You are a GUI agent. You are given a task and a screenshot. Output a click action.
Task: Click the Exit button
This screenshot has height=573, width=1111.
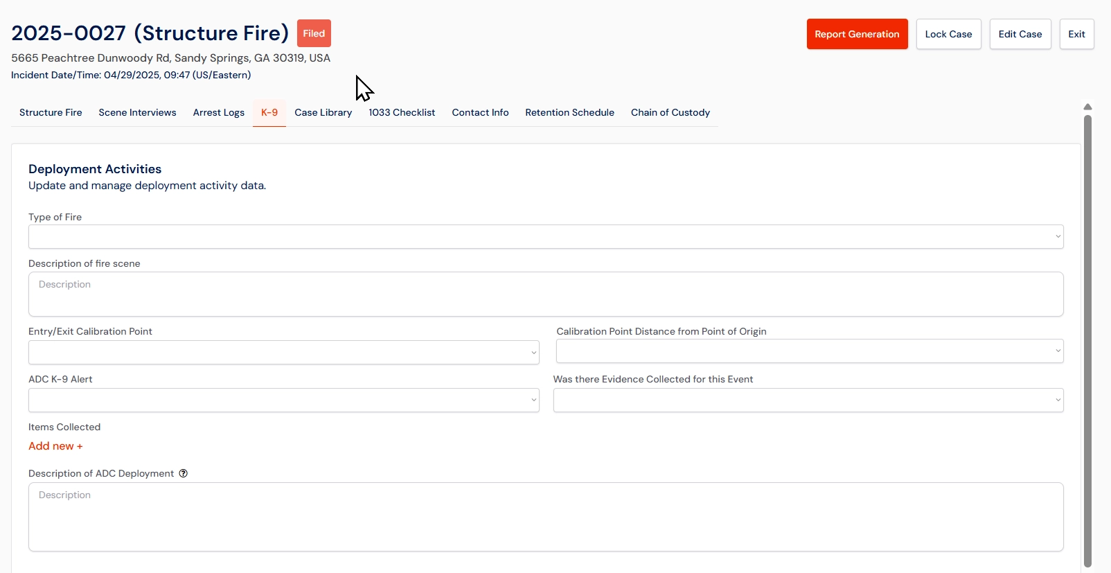pyautogui.click(x=1076, y=34)
